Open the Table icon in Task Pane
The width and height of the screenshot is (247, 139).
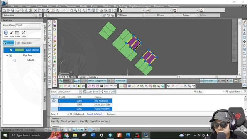pyautogui.click(x=17, y=34)
